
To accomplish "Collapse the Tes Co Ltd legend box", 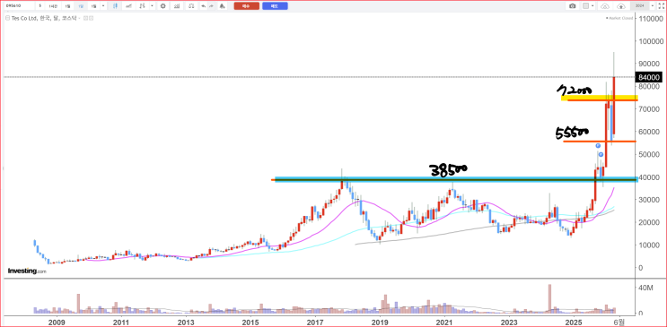I will 6,19.
